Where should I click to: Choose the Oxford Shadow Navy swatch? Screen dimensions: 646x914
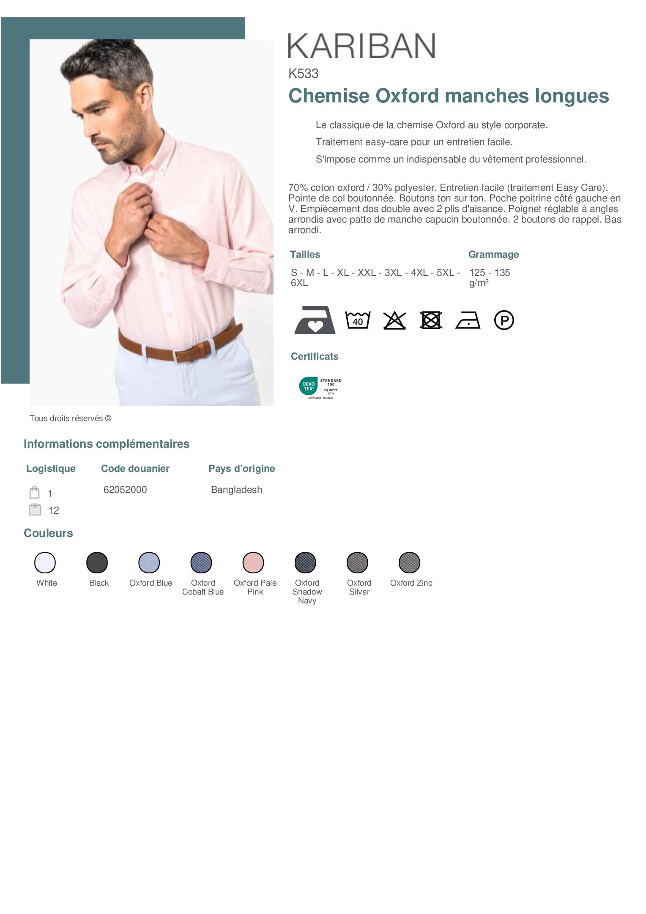[x=305, y=563]
